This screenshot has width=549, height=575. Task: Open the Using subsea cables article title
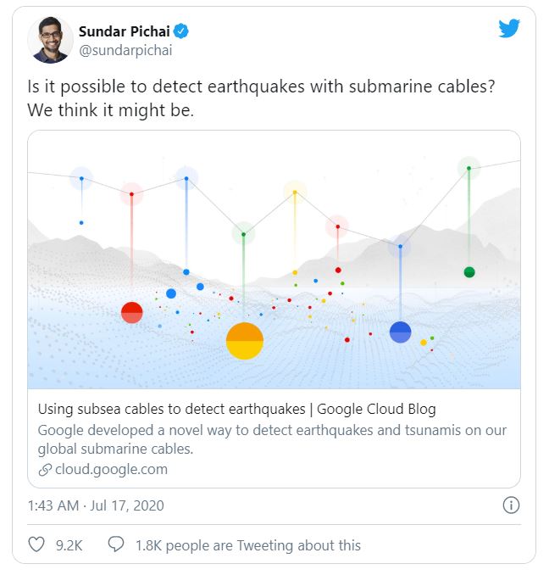point(237,409)
